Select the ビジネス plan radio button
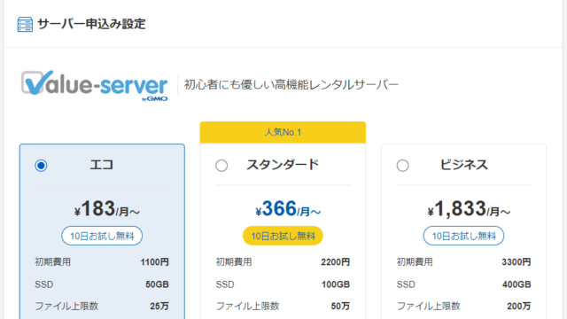The height and width of the screenshot is (319, 567). (402, 166)
